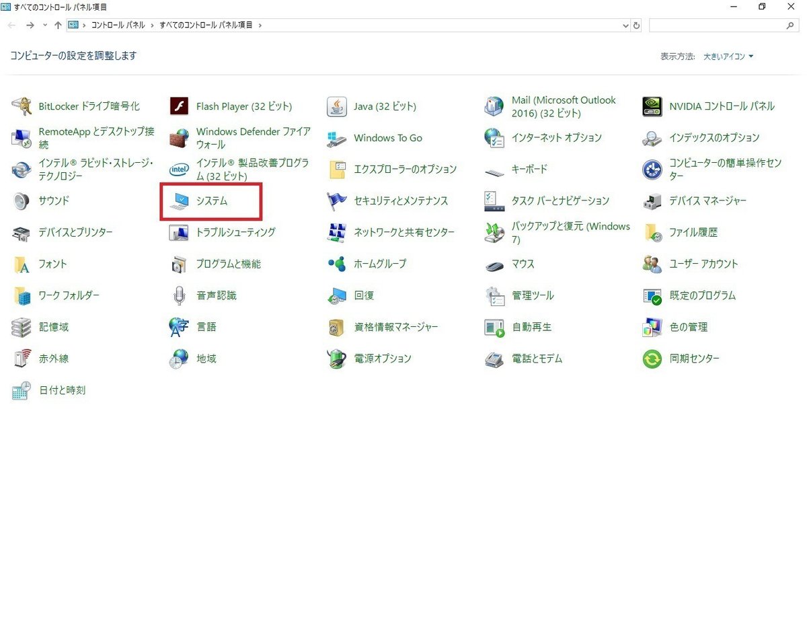Open the マウス link
807x621 pixels.
(523, 264)
